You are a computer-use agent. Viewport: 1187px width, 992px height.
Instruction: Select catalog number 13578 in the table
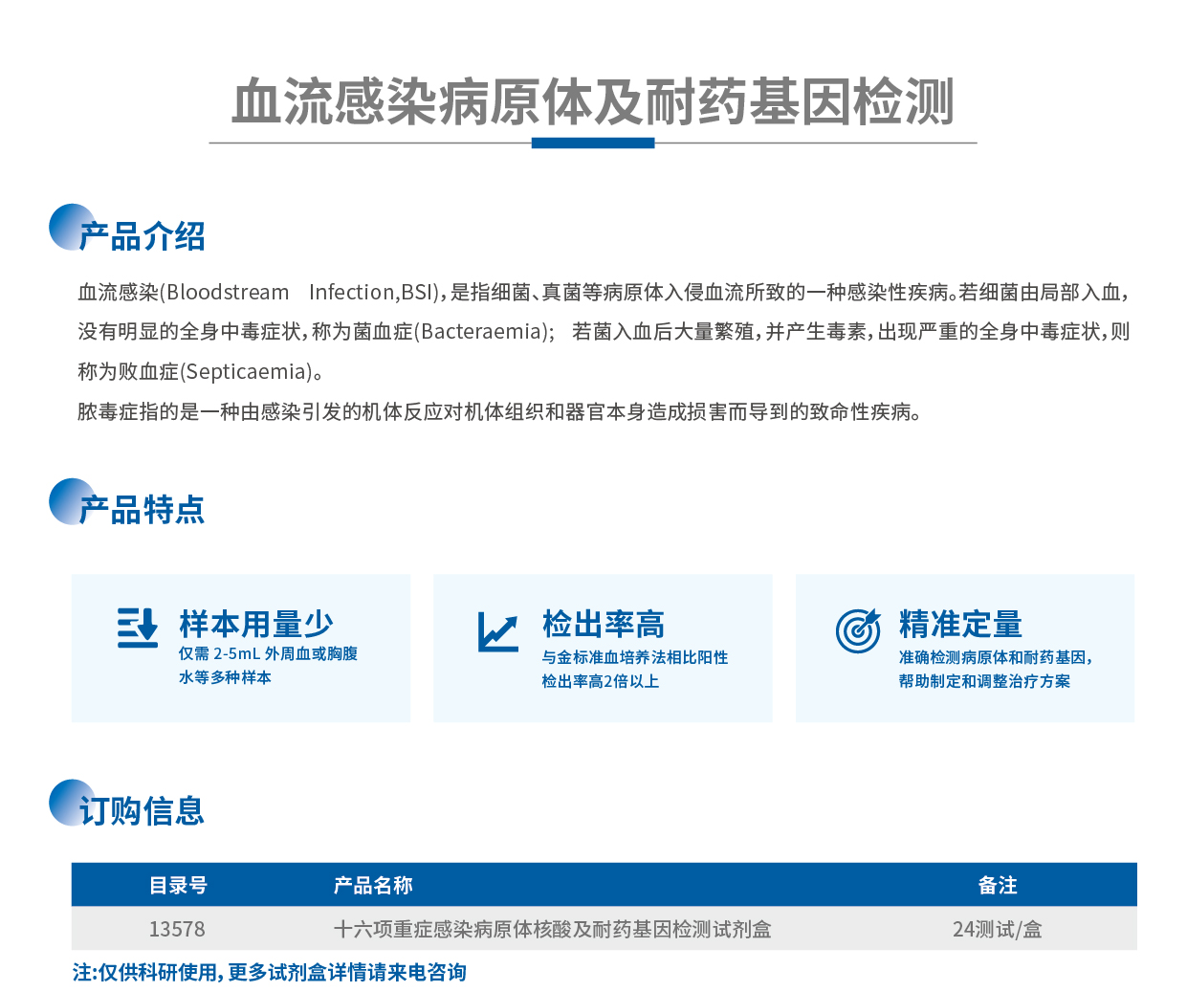(177, 930)
